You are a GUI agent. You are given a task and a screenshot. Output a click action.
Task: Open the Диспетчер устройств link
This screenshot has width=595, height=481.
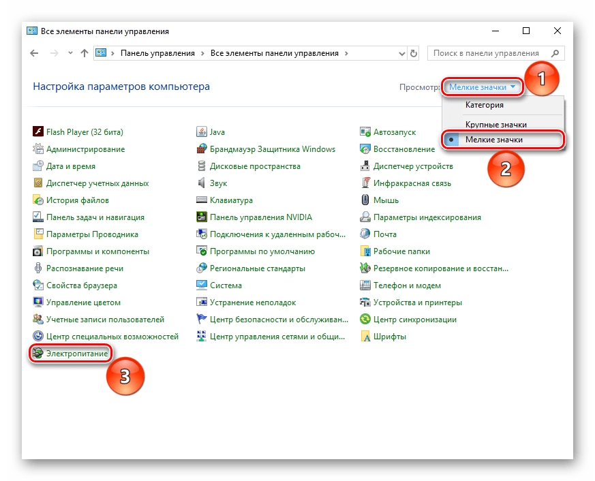point(407,166)
